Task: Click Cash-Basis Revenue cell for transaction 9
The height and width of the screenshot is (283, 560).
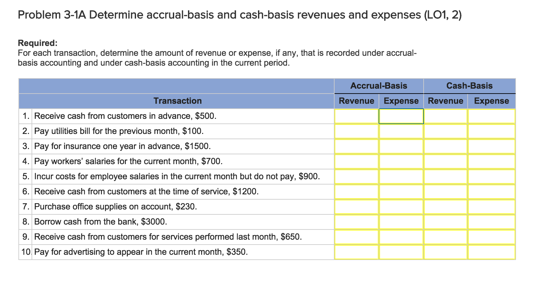Action: [x=446, y=237]
